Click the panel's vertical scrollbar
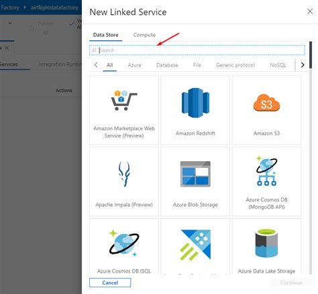Screen dimensions: 318x294 [311, 55]
